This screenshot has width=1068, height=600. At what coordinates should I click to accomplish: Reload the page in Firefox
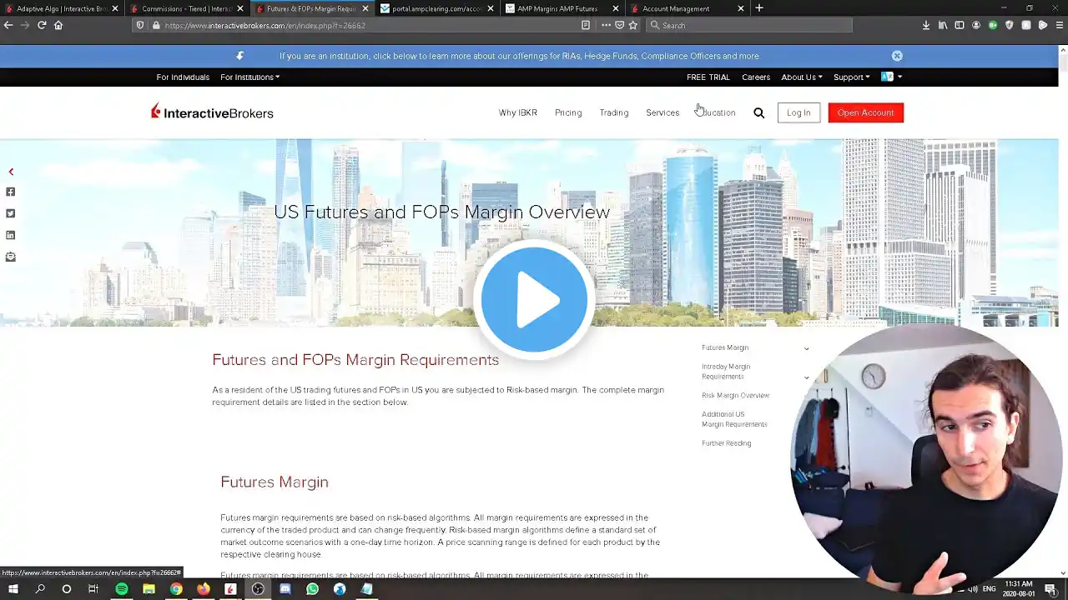click(42, 25)
